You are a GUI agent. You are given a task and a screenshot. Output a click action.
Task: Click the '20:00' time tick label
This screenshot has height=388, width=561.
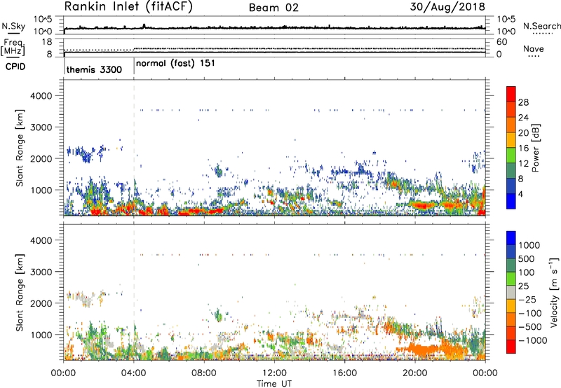pyautogui.click(x=414, y=373)
